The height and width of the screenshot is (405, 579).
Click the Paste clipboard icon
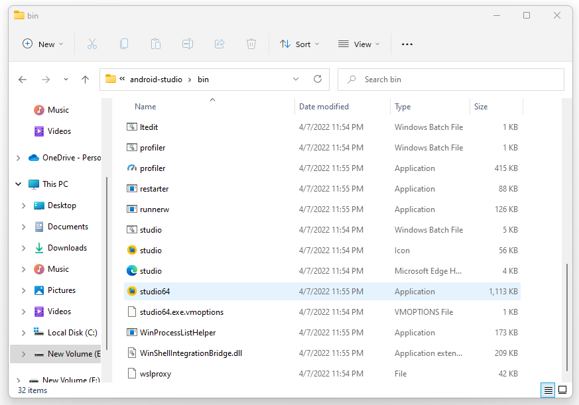pos(156,44)
